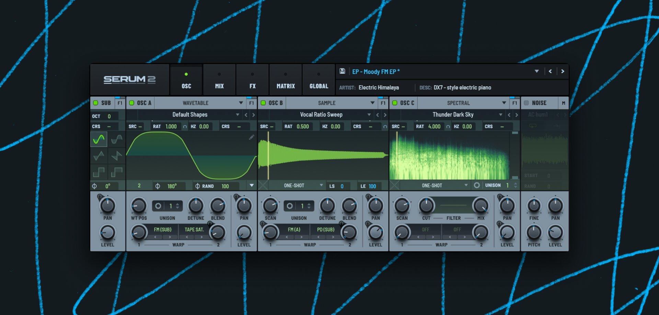Load previous wavetable for Default Shapes
The image size is (659, 315).
pyautogui.click(x=246, y=115)
